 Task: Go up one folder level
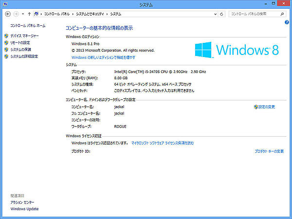[x=30, y=14]
